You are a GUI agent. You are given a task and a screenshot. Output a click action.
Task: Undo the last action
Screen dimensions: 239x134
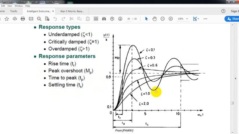[x=55, y=19]
